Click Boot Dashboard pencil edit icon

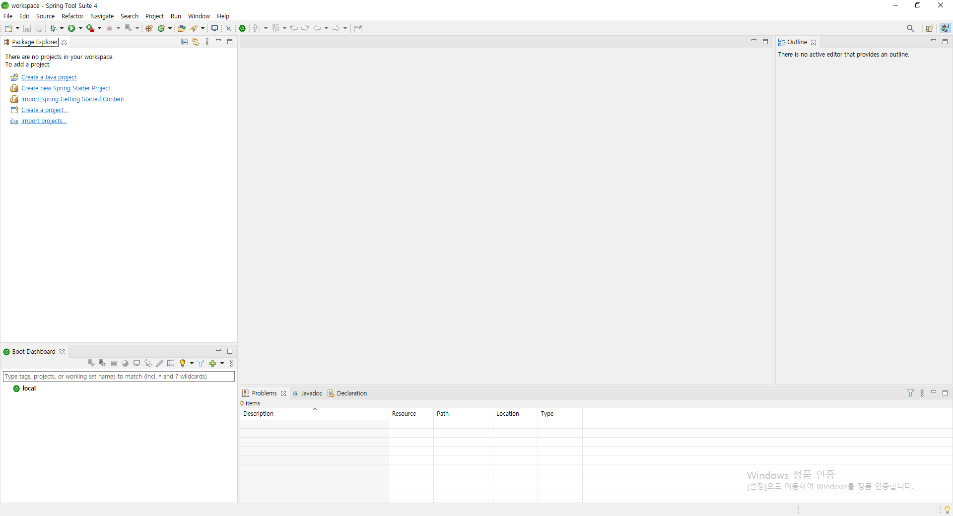[159, 363]
